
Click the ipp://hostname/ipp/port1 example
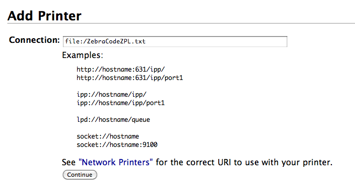pos(121,103)
